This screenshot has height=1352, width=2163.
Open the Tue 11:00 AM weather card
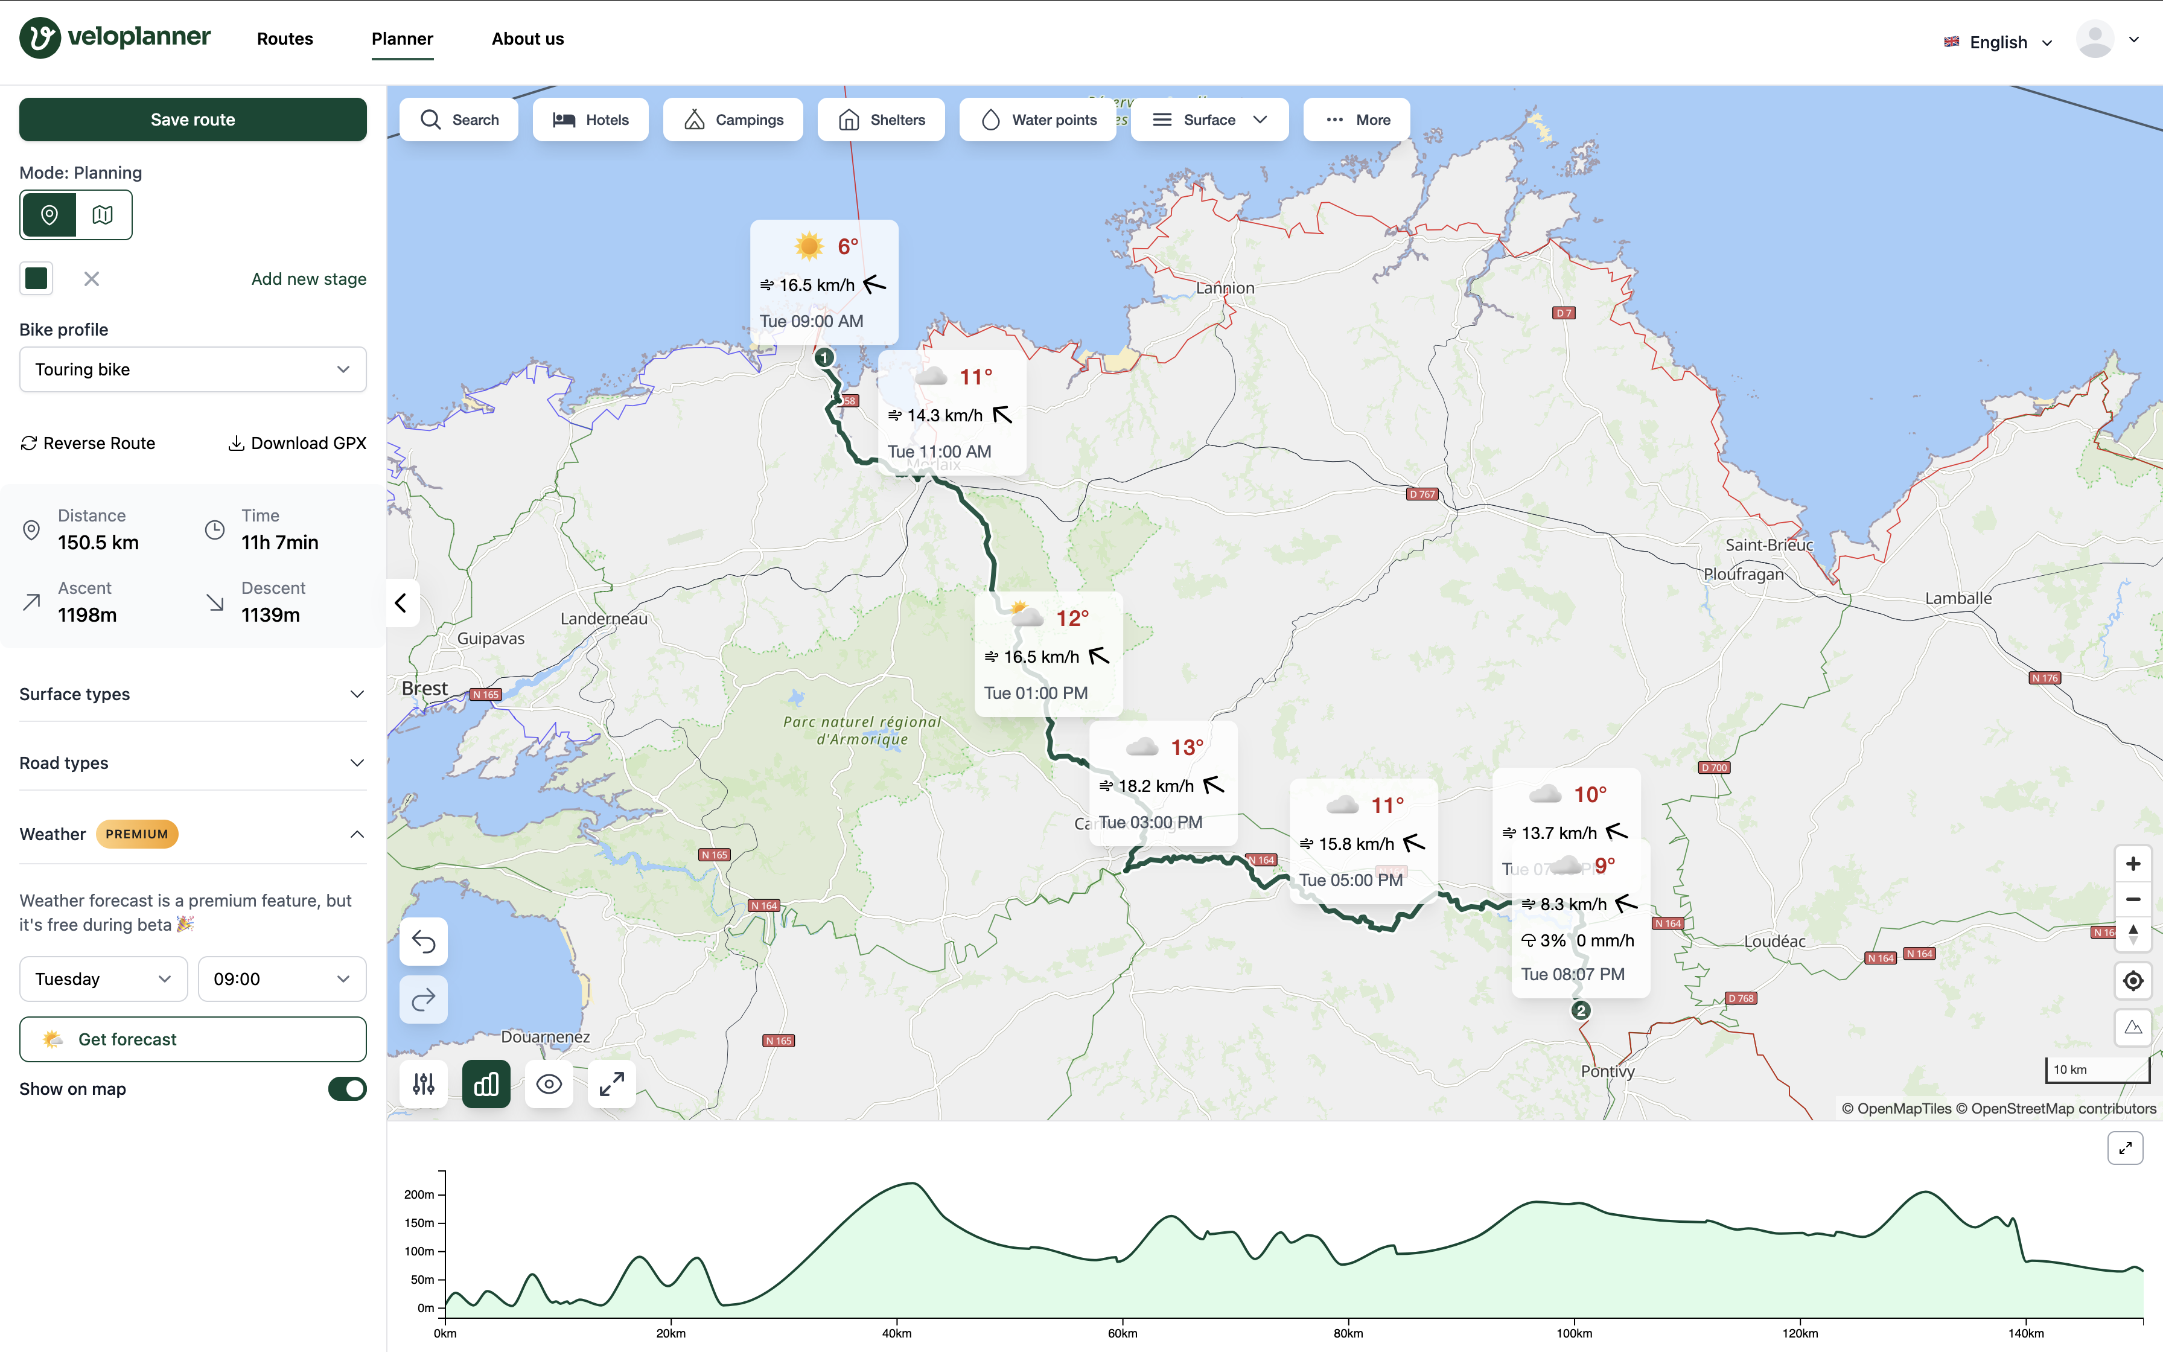pos(952,413)
